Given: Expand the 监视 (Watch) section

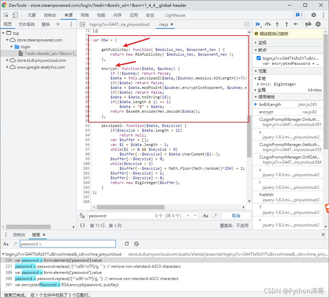Looking at the screenshot, I should [x=256, y=42].
